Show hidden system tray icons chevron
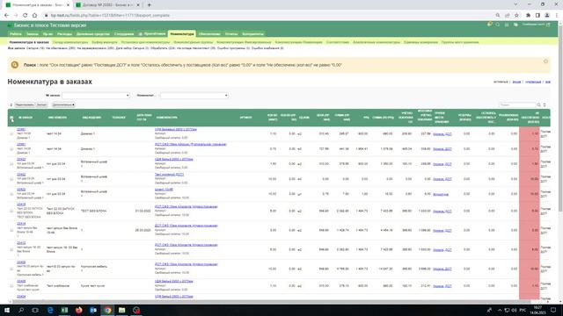Image resolution: width=563 pixels, height=316 pixels. tap(500, 310)
